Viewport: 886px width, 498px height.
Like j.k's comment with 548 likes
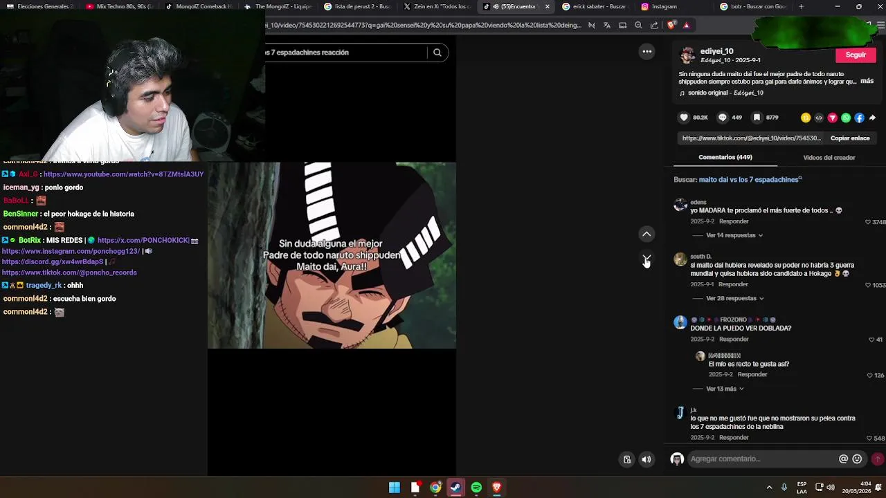[869, 438]
